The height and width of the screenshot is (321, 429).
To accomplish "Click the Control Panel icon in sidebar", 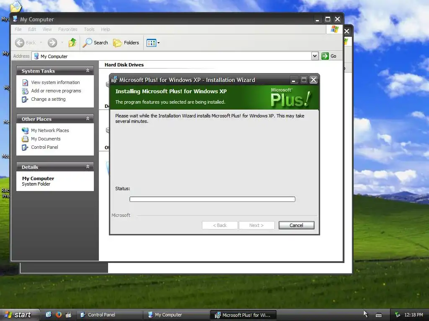I will tap(25, 148).
